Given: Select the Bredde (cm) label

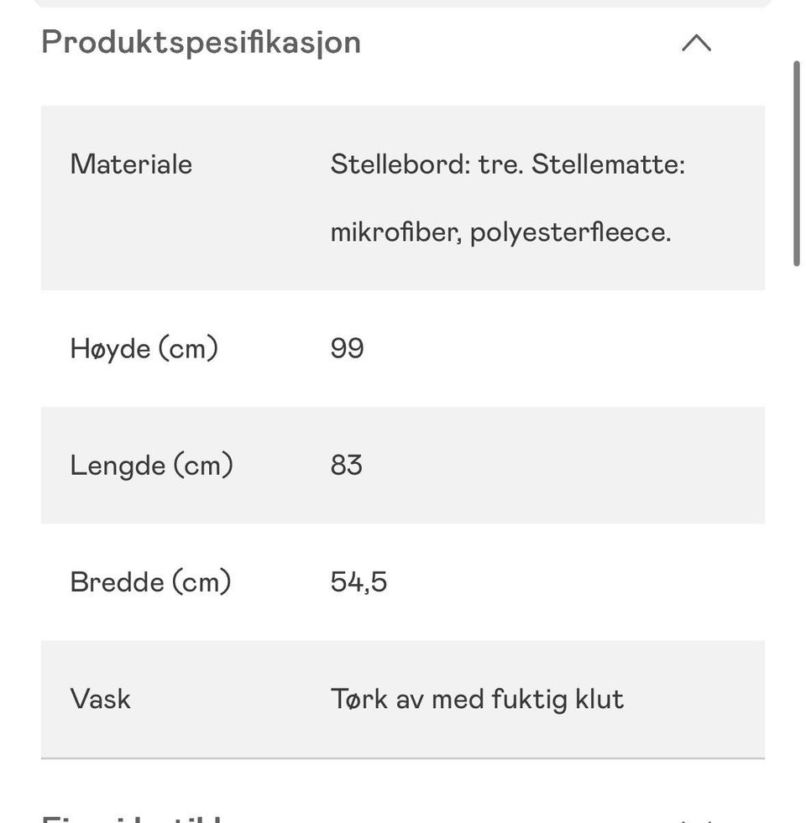Looking at the screenshot, I should (x=150, y=581).
